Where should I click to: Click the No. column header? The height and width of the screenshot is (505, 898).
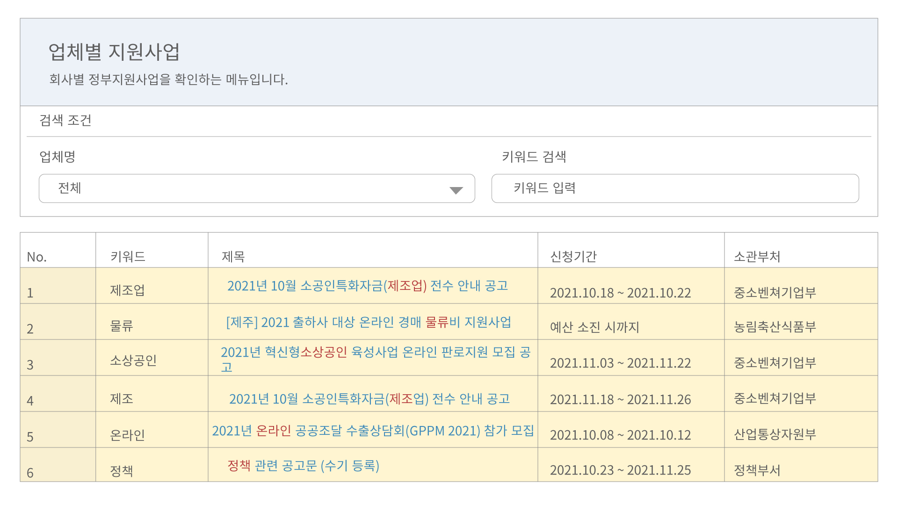(x=36, y=257)
